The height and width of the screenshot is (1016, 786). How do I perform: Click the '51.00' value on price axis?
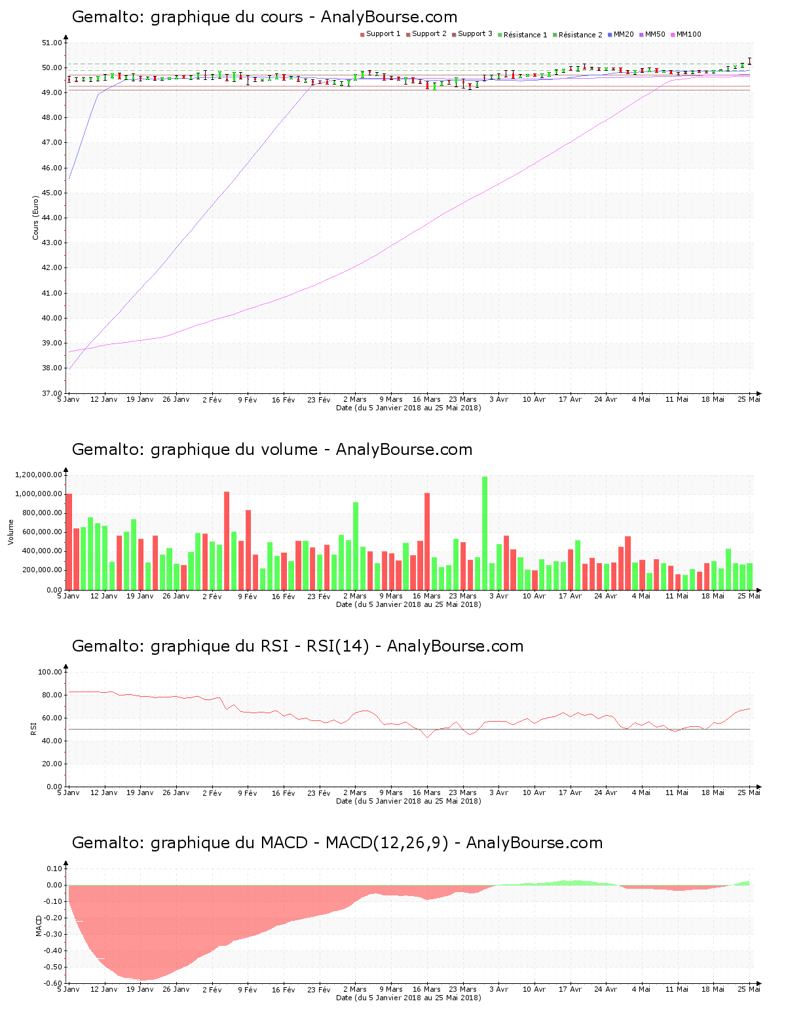click(x=52, y=43)
